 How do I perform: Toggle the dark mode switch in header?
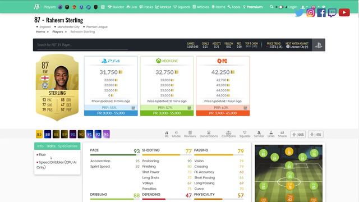(282, 7)
